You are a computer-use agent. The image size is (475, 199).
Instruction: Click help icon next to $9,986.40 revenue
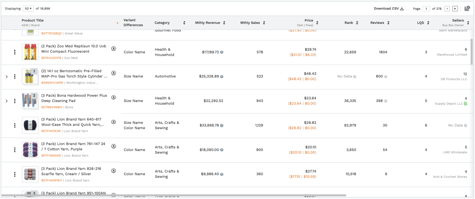(x=222, y=174)
